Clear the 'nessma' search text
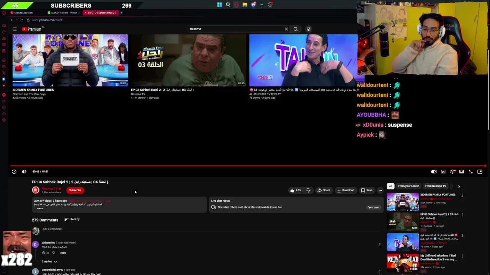 pyautogui.click(x=286, y=29)
